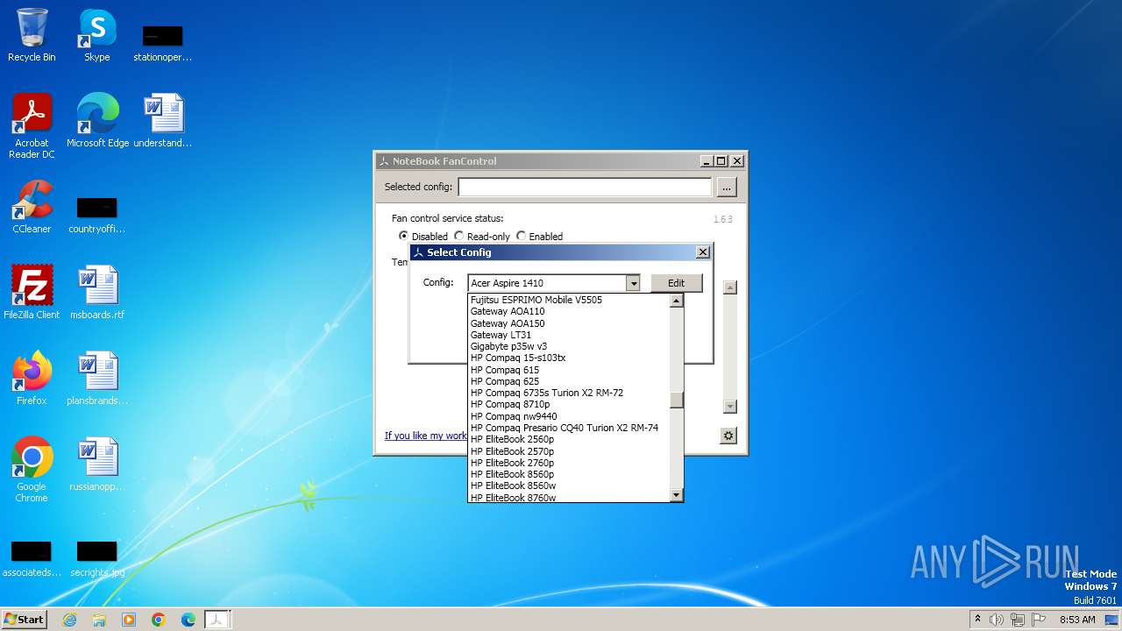Open the FileZilla Client shortcut
Image resolution: width=1122 pixels, height=631 pixels.
pyautogui.click(x=32, y=293)
